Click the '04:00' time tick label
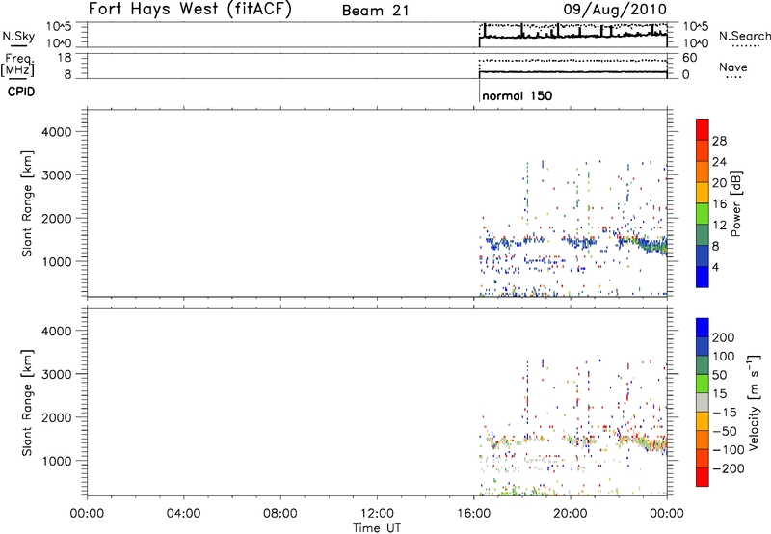Image resolution: width=771 pixels, height=534 pixels. [x=183, y=514]
